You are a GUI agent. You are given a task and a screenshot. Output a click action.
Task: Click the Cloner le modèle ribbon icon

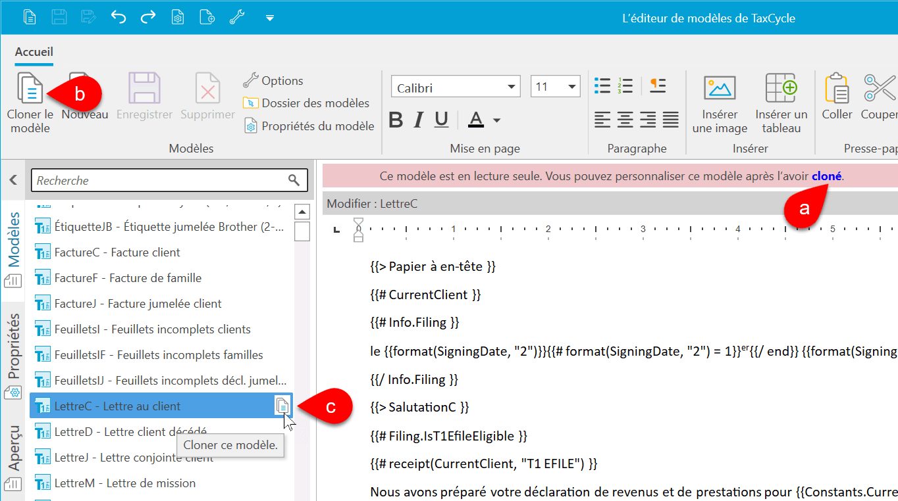(30, 90)
